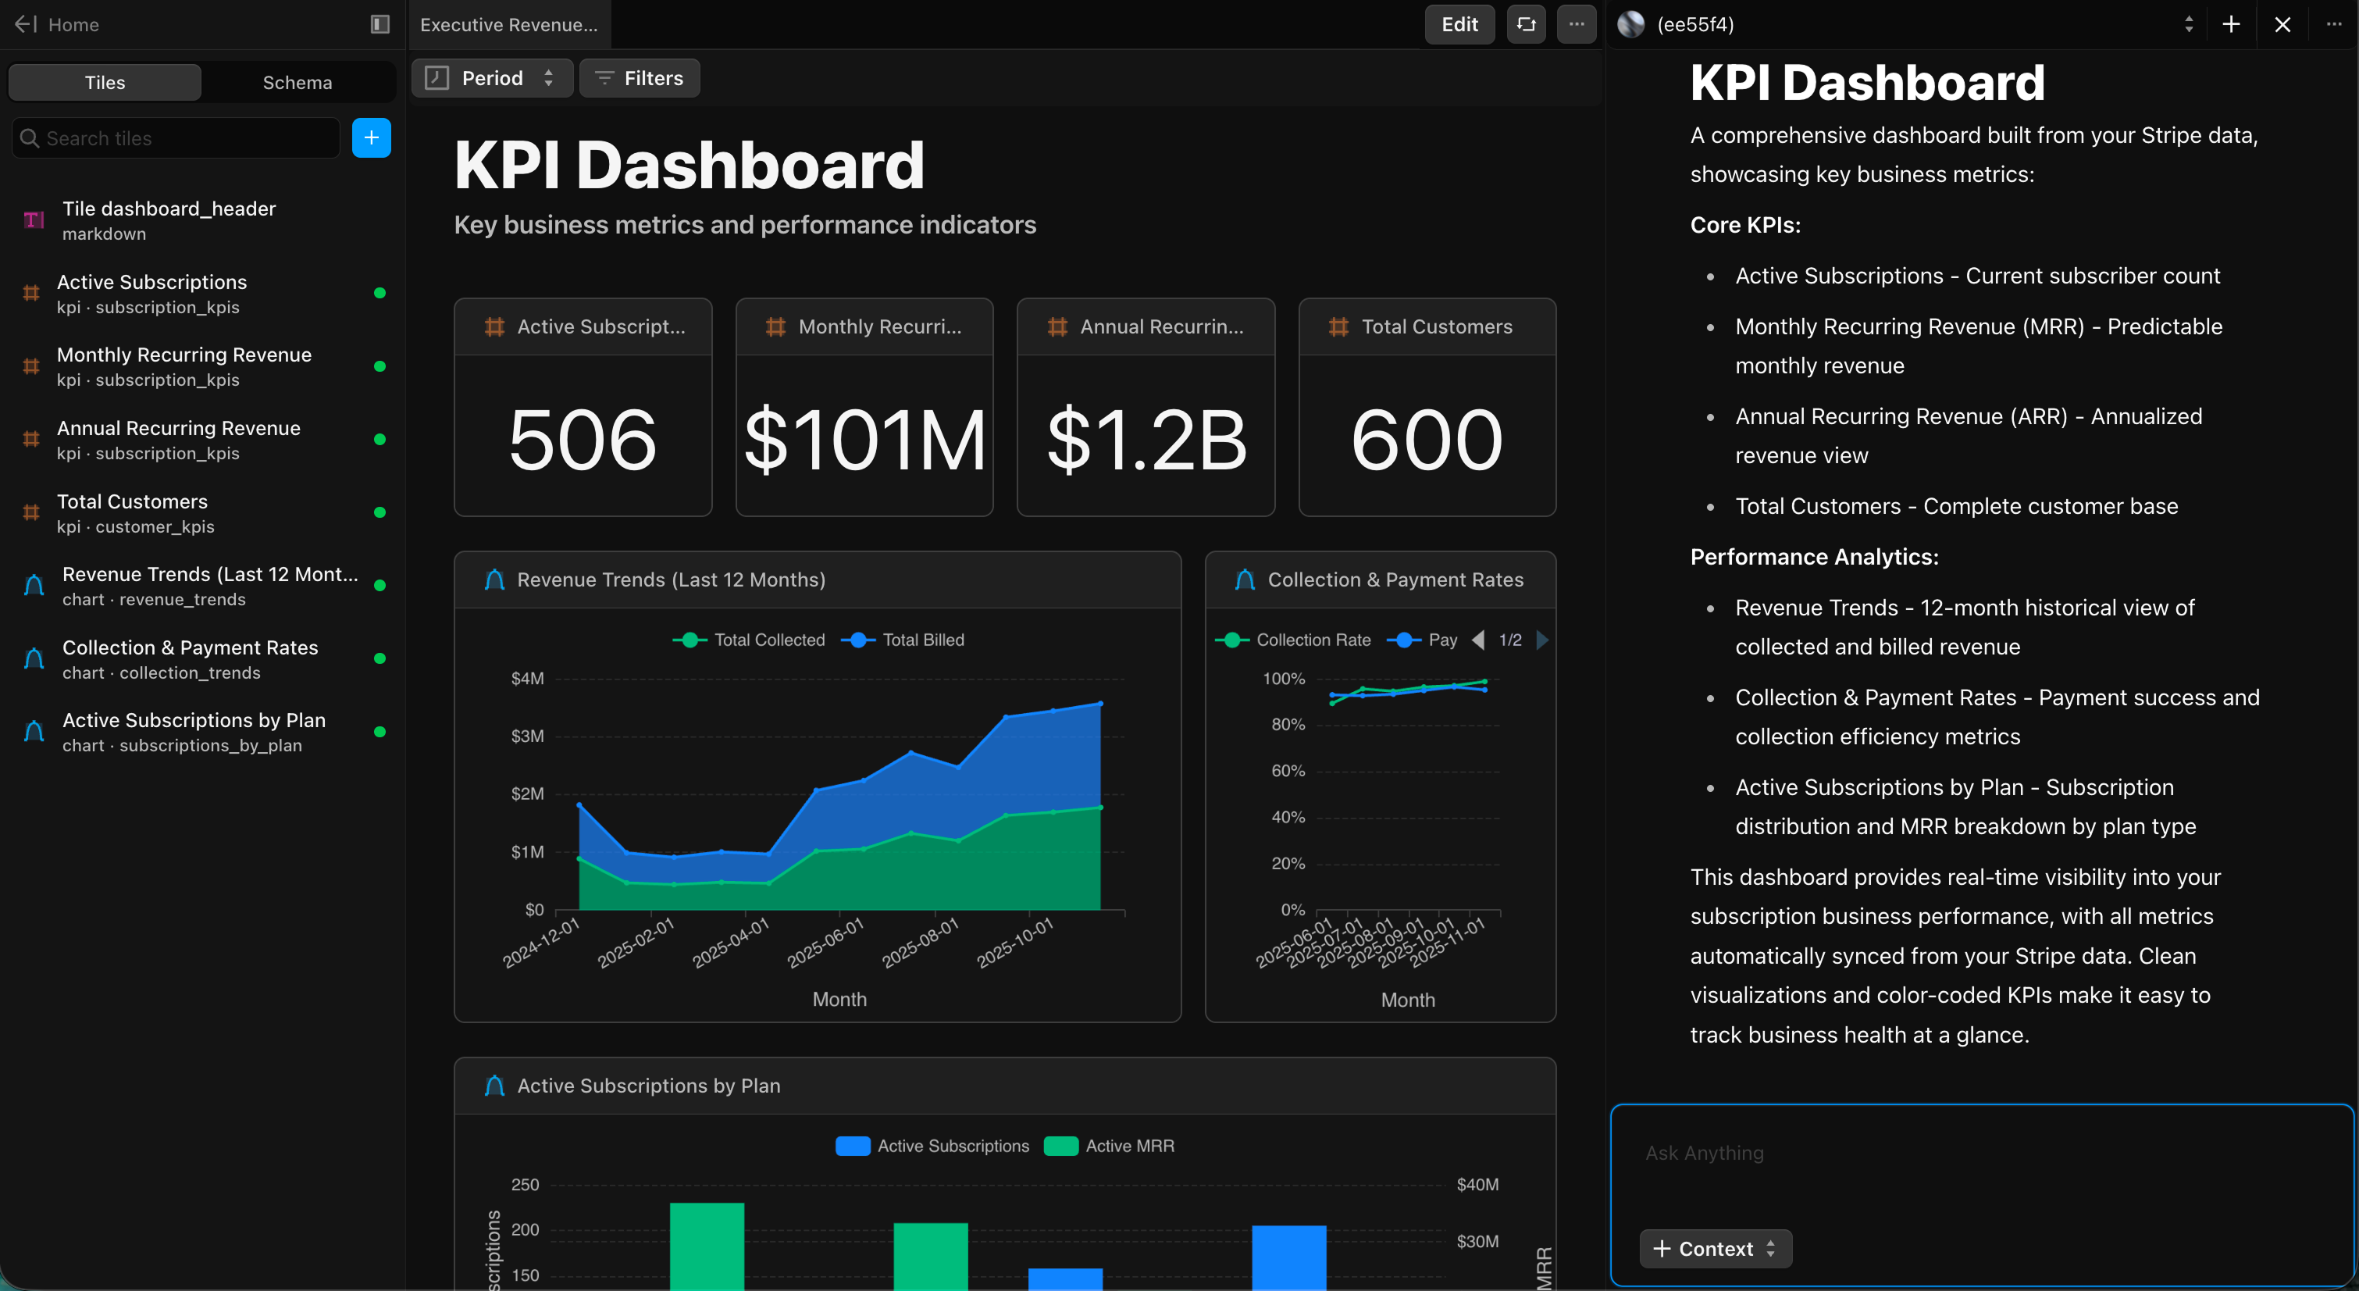The image size is (2359, 1291).
Task: Open the chat session selector arrows
Action: click(x=2188, y=23)
